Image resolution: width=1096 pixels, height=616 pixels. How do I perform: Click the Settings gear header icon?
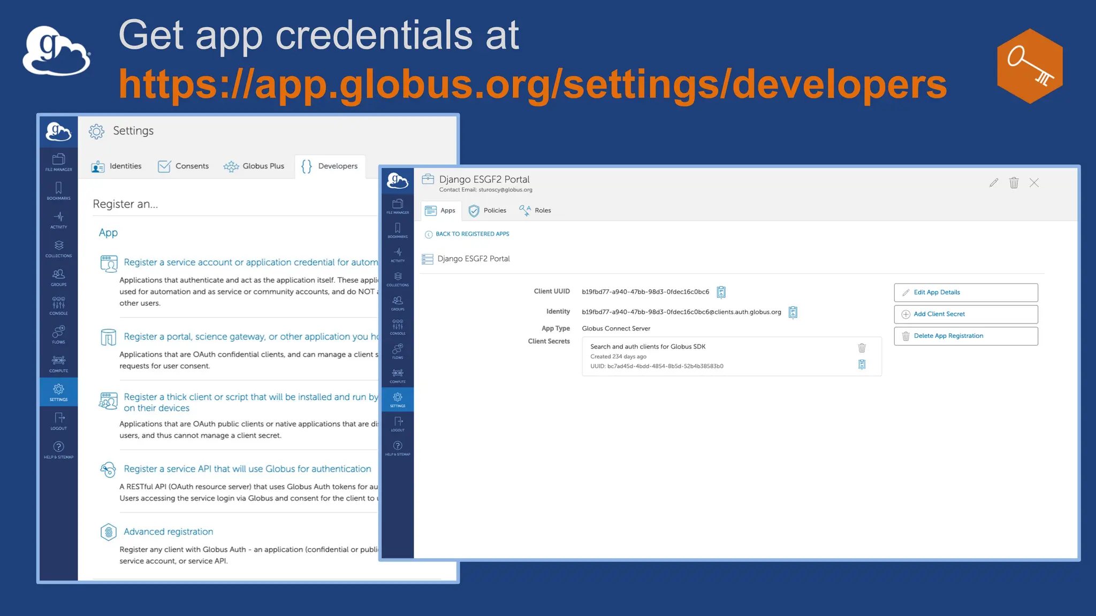(x=96, y=131)
